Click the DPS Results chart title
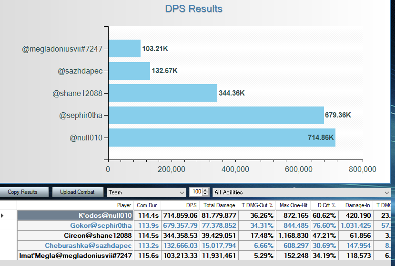This screenshot has width=395, height=266. [x=193, y=9]
